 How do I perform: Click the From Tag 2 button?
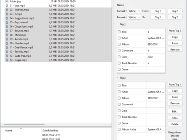[175, 31]
